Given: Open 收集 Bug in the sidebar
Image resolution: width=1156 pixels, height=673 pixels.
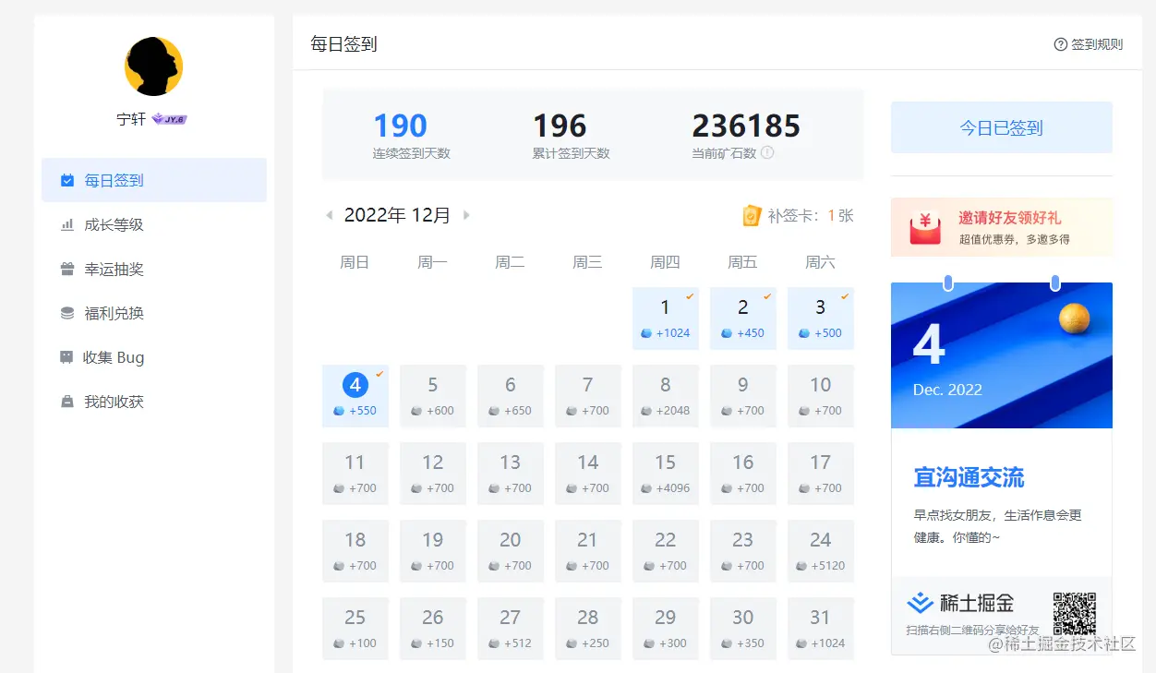Looking at the screenshot, I should (154, 357).
